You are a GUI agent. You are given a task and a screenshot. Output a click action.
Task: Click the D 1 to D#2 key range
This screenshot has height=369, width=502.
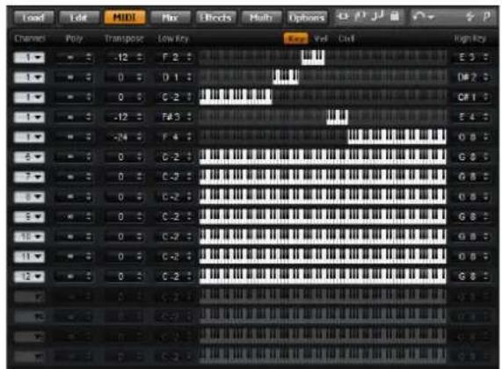coord(286,77)
